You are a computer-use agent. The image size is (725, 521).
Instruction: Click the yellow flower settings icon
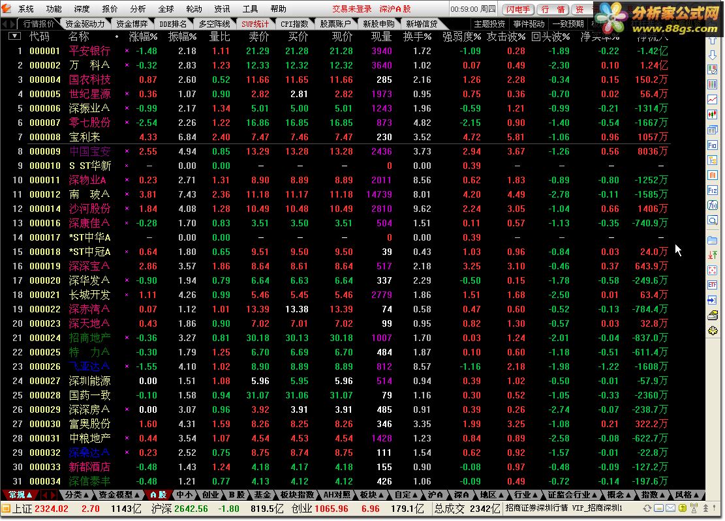[713, 331]
